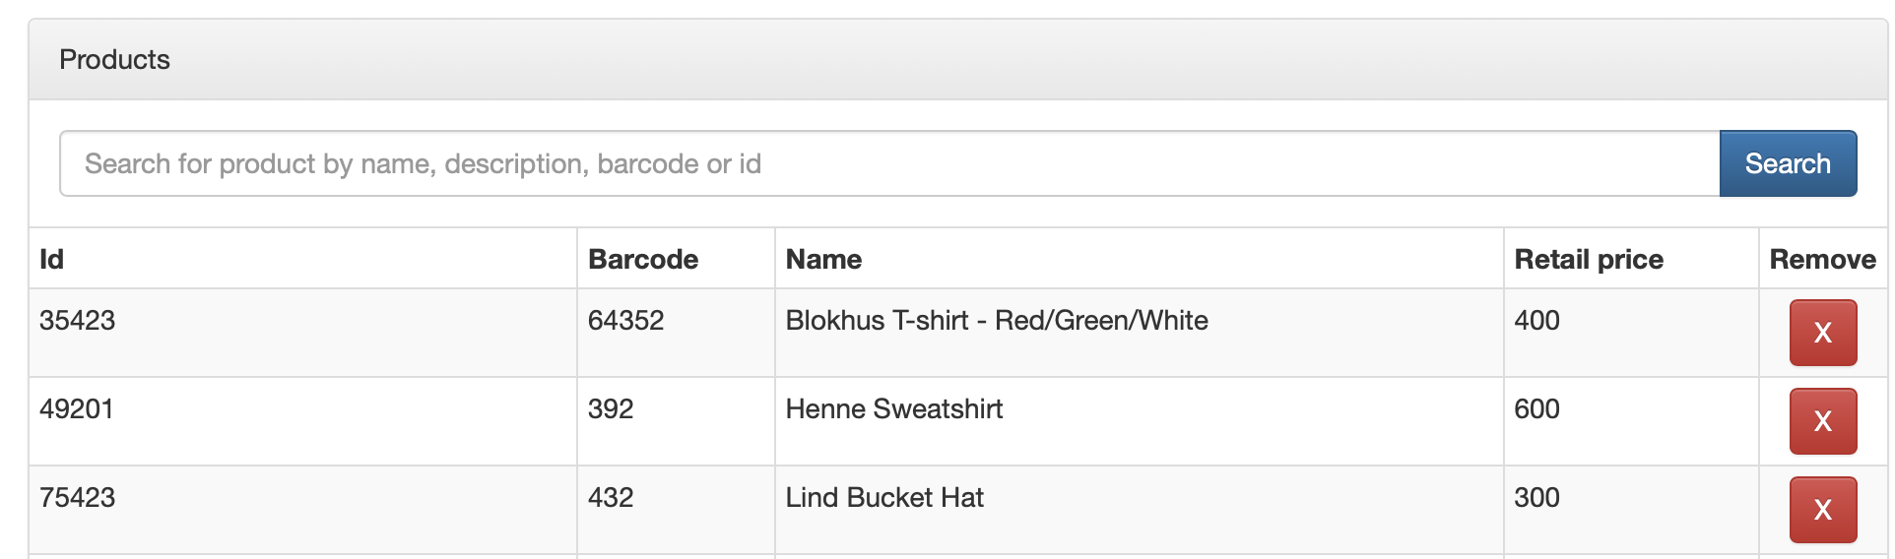Click the Name column header

point(823,259)
